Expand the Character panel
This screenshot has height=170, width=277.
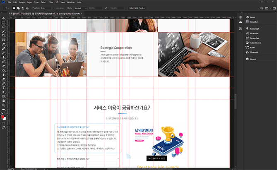click(x=252, y=34)
